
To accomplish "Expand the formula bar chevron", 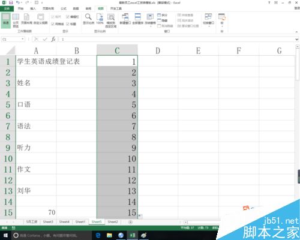I will click(297, 40).
